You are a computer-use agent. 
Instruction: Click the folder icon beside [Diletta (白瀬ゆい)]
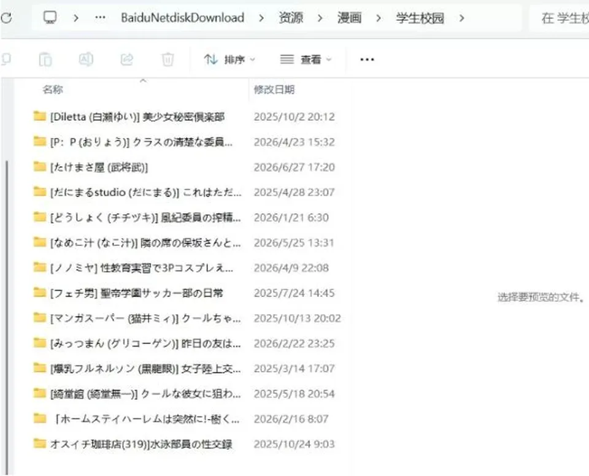[x=39, y=116]
